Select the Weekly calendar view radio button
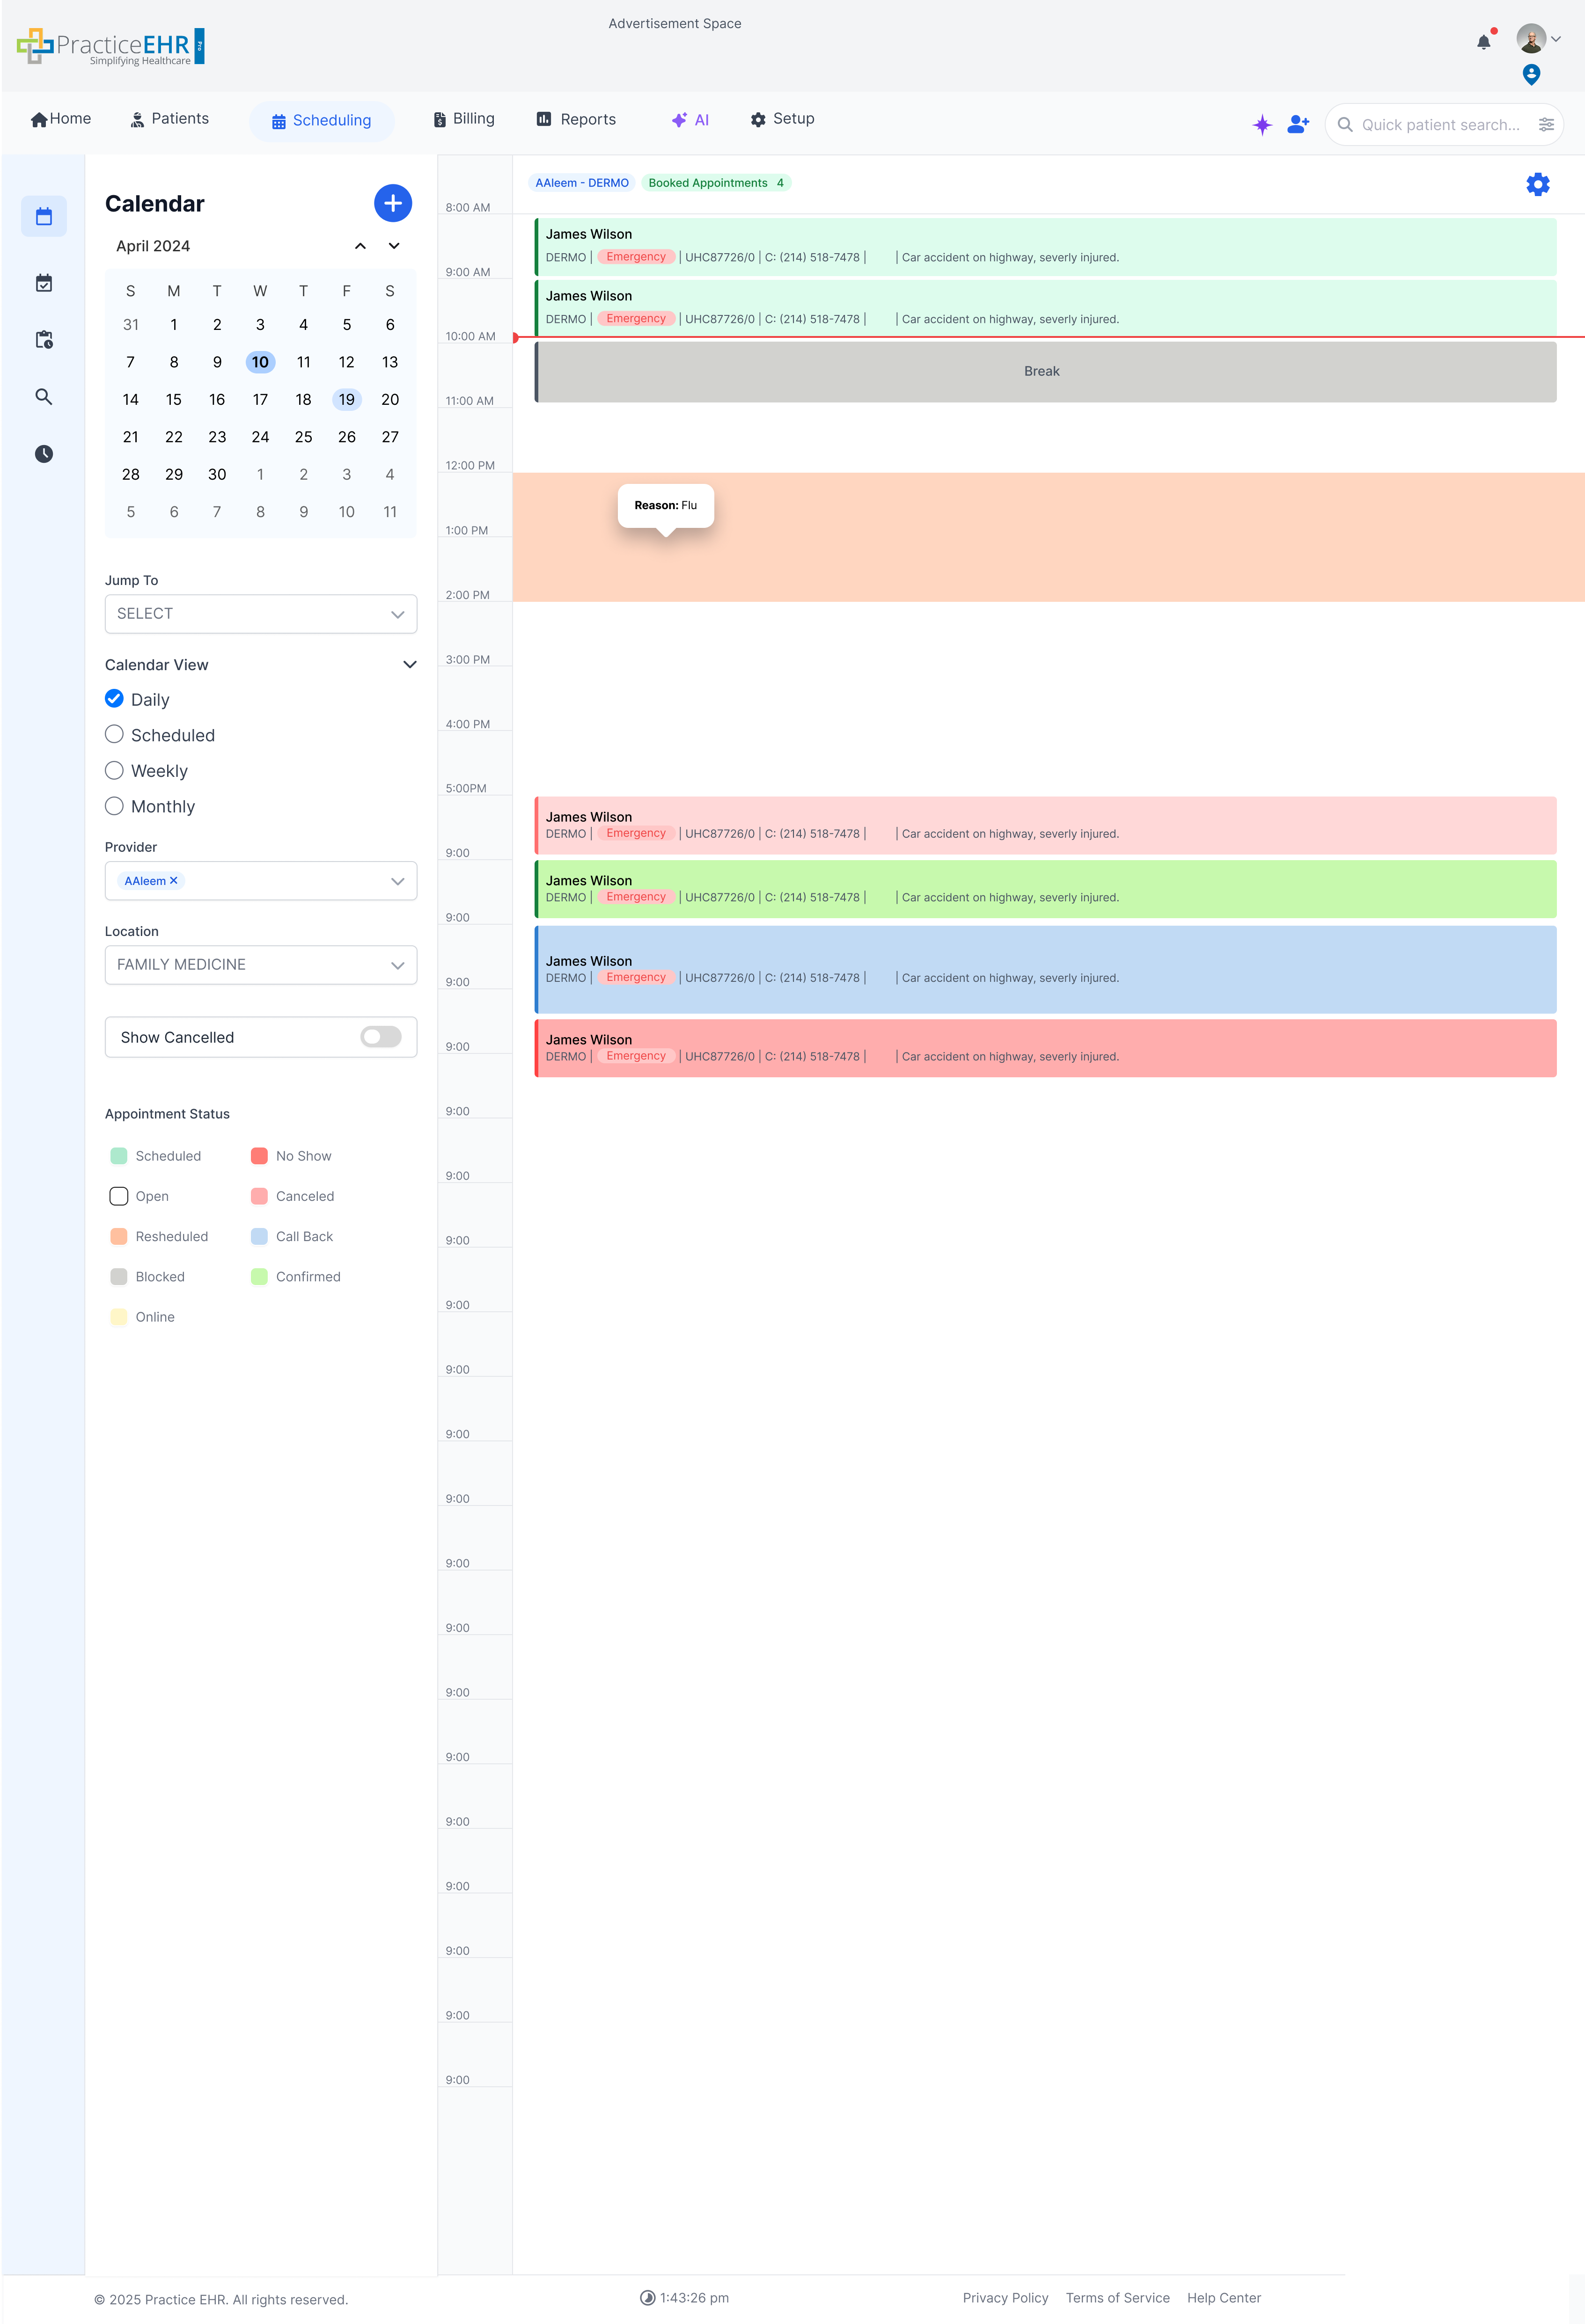This screenshot has height=2324, width=1585. tap(114, 770)
